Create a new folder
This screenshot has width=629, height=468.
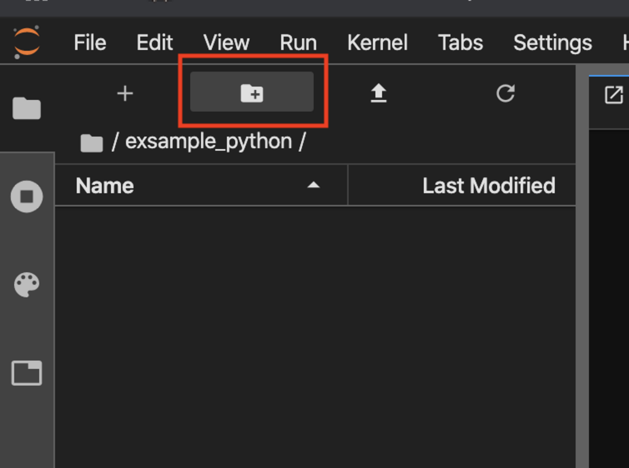[x=252, y=92]
